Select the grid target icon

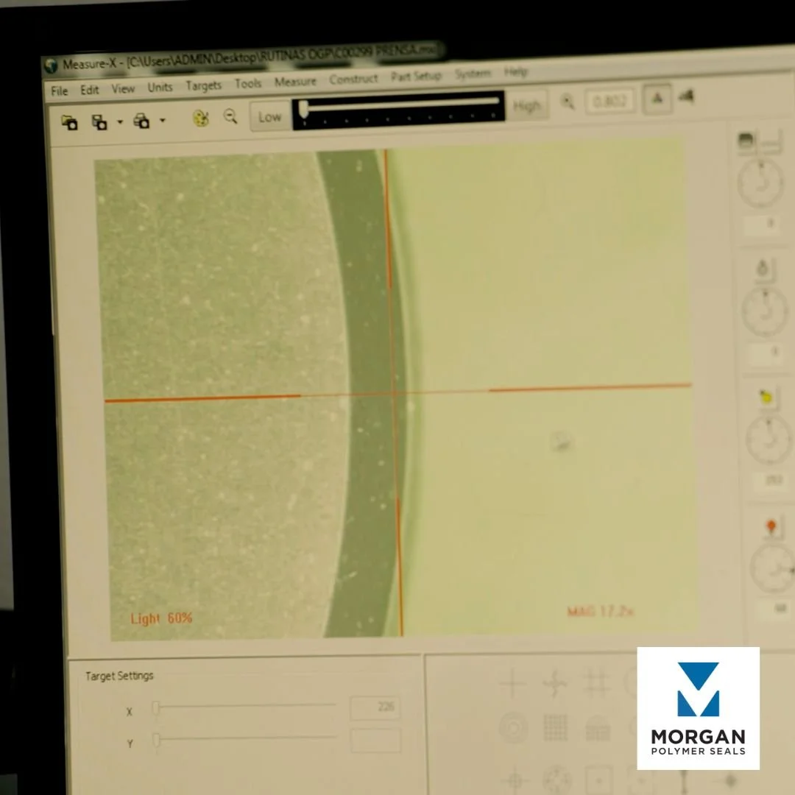click(x=556, y=727)
